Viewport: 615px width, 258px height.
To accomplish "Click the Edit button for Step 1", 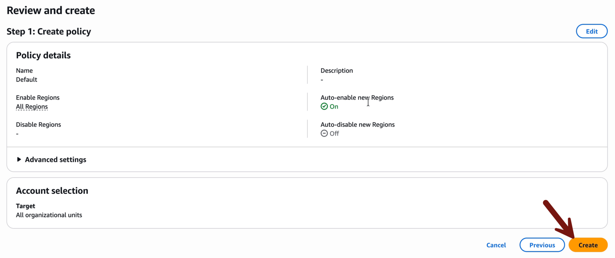I will coord(592,31).
